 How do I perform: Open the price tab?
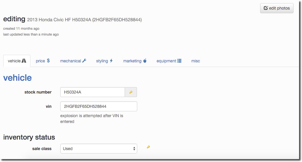click(x=42, y=61)
